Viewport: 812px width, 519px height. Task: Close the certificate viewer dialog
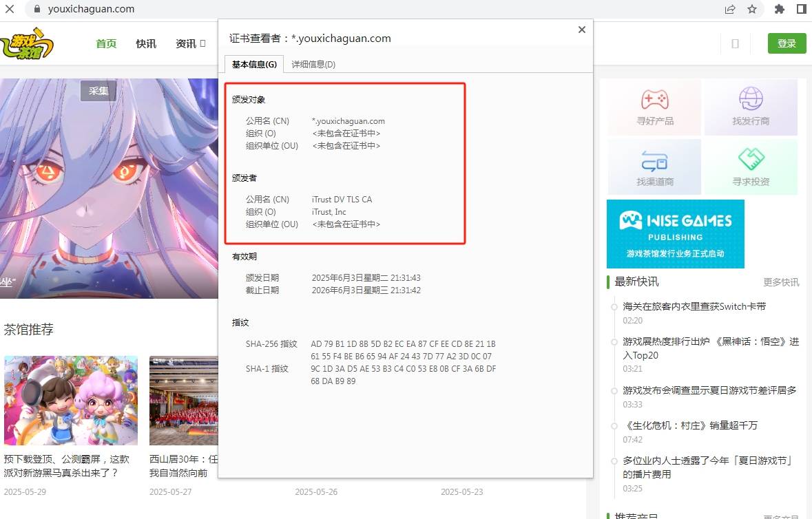click(581, 30)
